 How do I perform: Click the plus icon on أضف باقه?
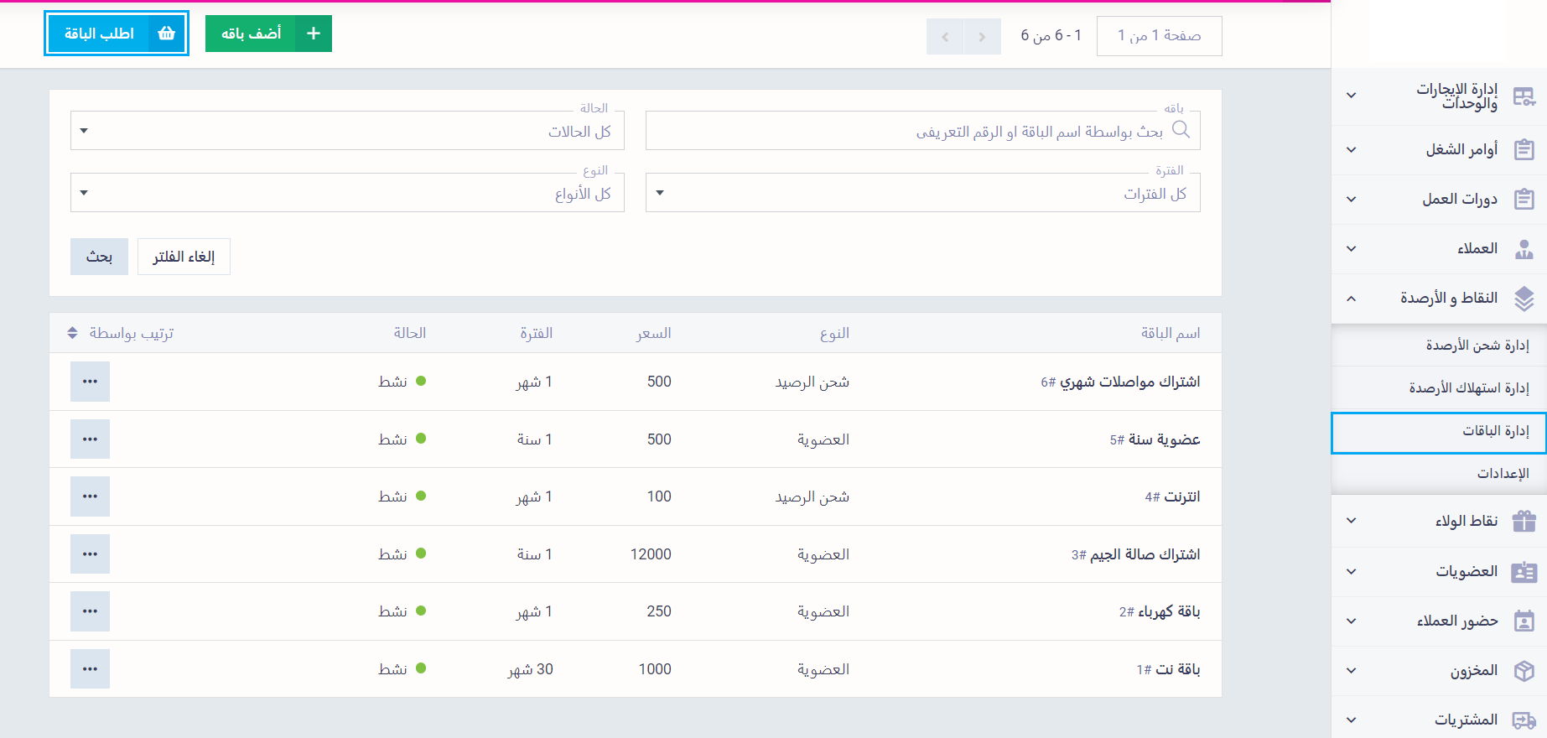point(314,34)
